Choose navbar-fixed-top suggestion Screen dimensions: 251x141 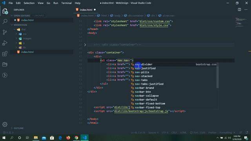coord(173,107)
